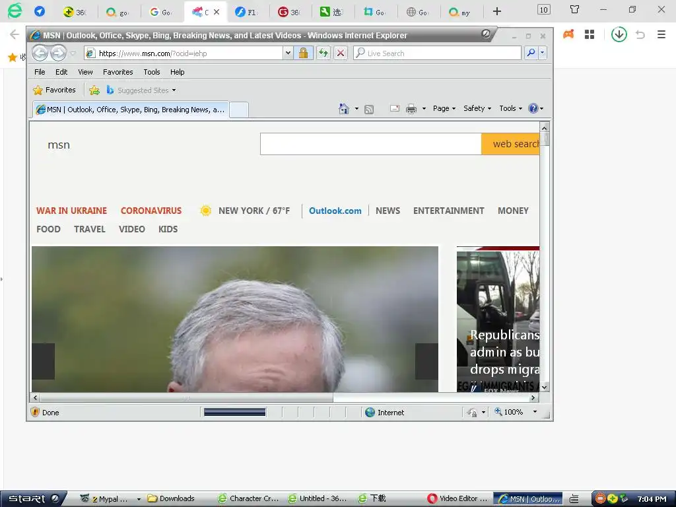Expand the Print button dropdown arrow
The height and width of the screenshot is (507, 676).
tap(424, 109)
